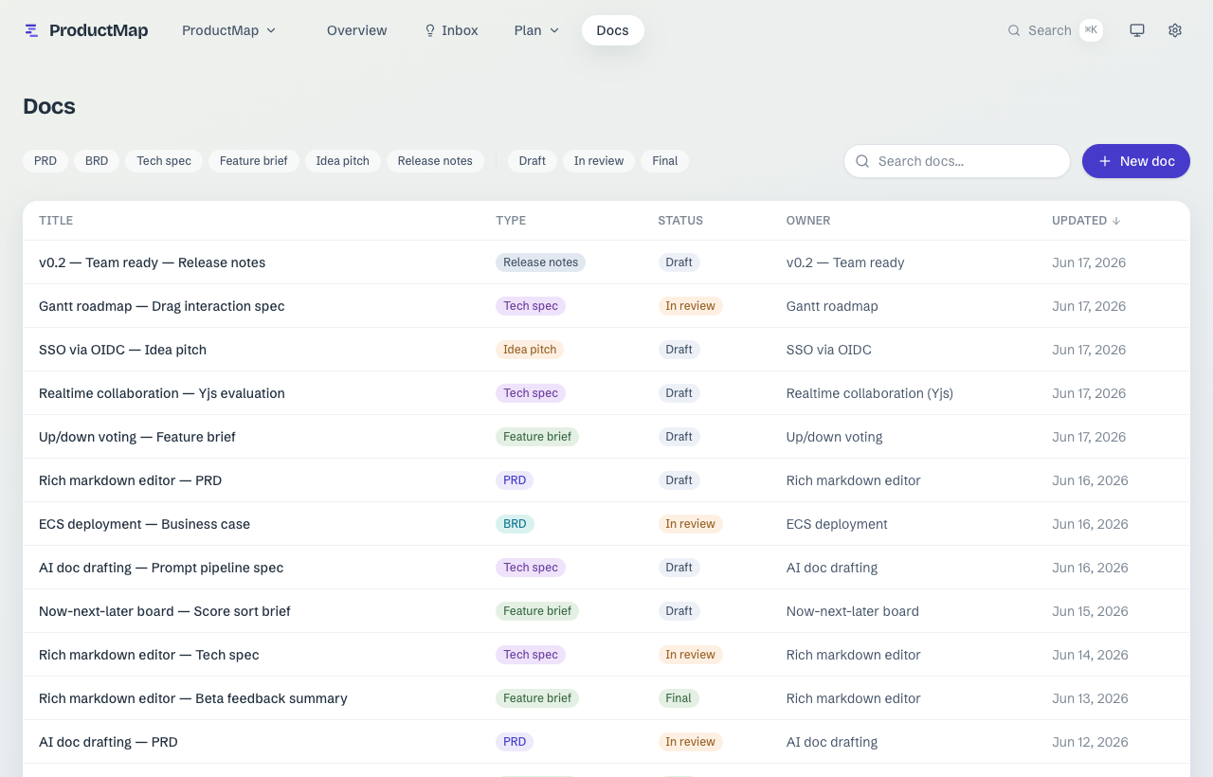The image size is (1213, 777).
Task: Go to the Overview tab
Action: point(357,30)
